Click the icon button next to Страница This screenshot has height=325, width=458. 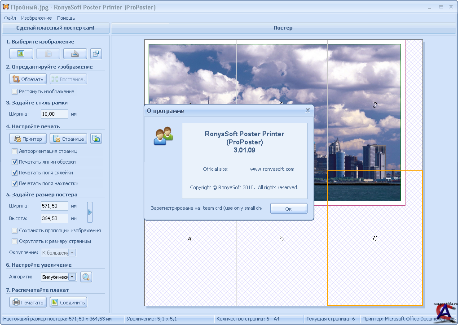pyautogui.click(x=96, y=139)
